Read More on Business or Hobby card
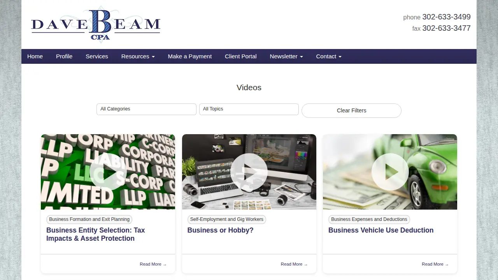The width and height of the screenshot is (498, 280). (294, 264)
